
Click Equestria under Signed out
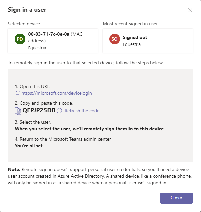pos(132,44)
